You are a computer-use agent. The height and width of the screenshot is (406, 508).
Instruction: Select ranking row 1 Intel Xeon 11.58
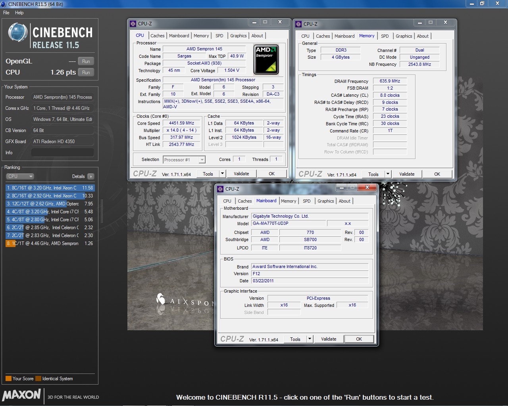point(50,188)
